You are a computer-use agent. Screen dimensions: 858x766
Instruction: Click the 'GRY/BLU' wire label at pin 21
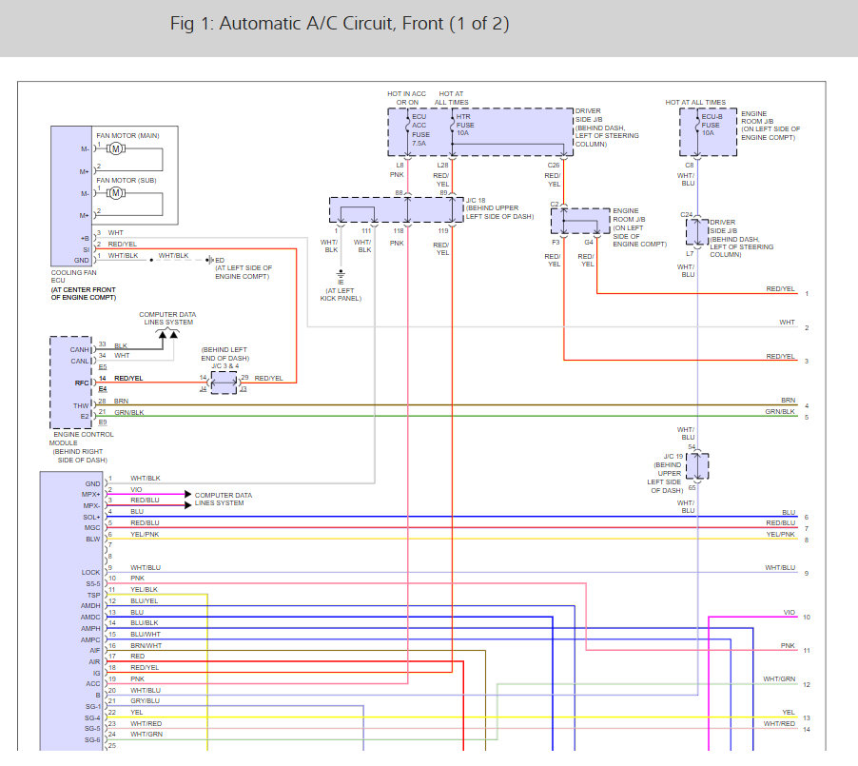(145, 700)
